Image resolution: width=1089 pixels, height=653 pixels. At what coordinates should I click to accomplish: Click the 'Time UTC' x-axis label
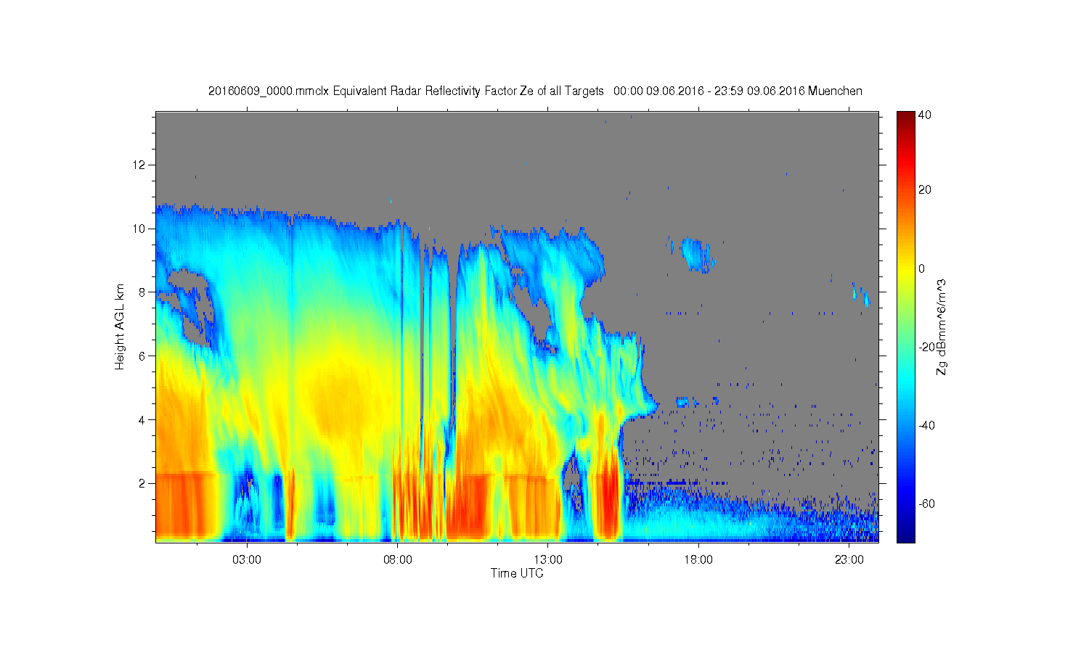(x=517, y=573)
